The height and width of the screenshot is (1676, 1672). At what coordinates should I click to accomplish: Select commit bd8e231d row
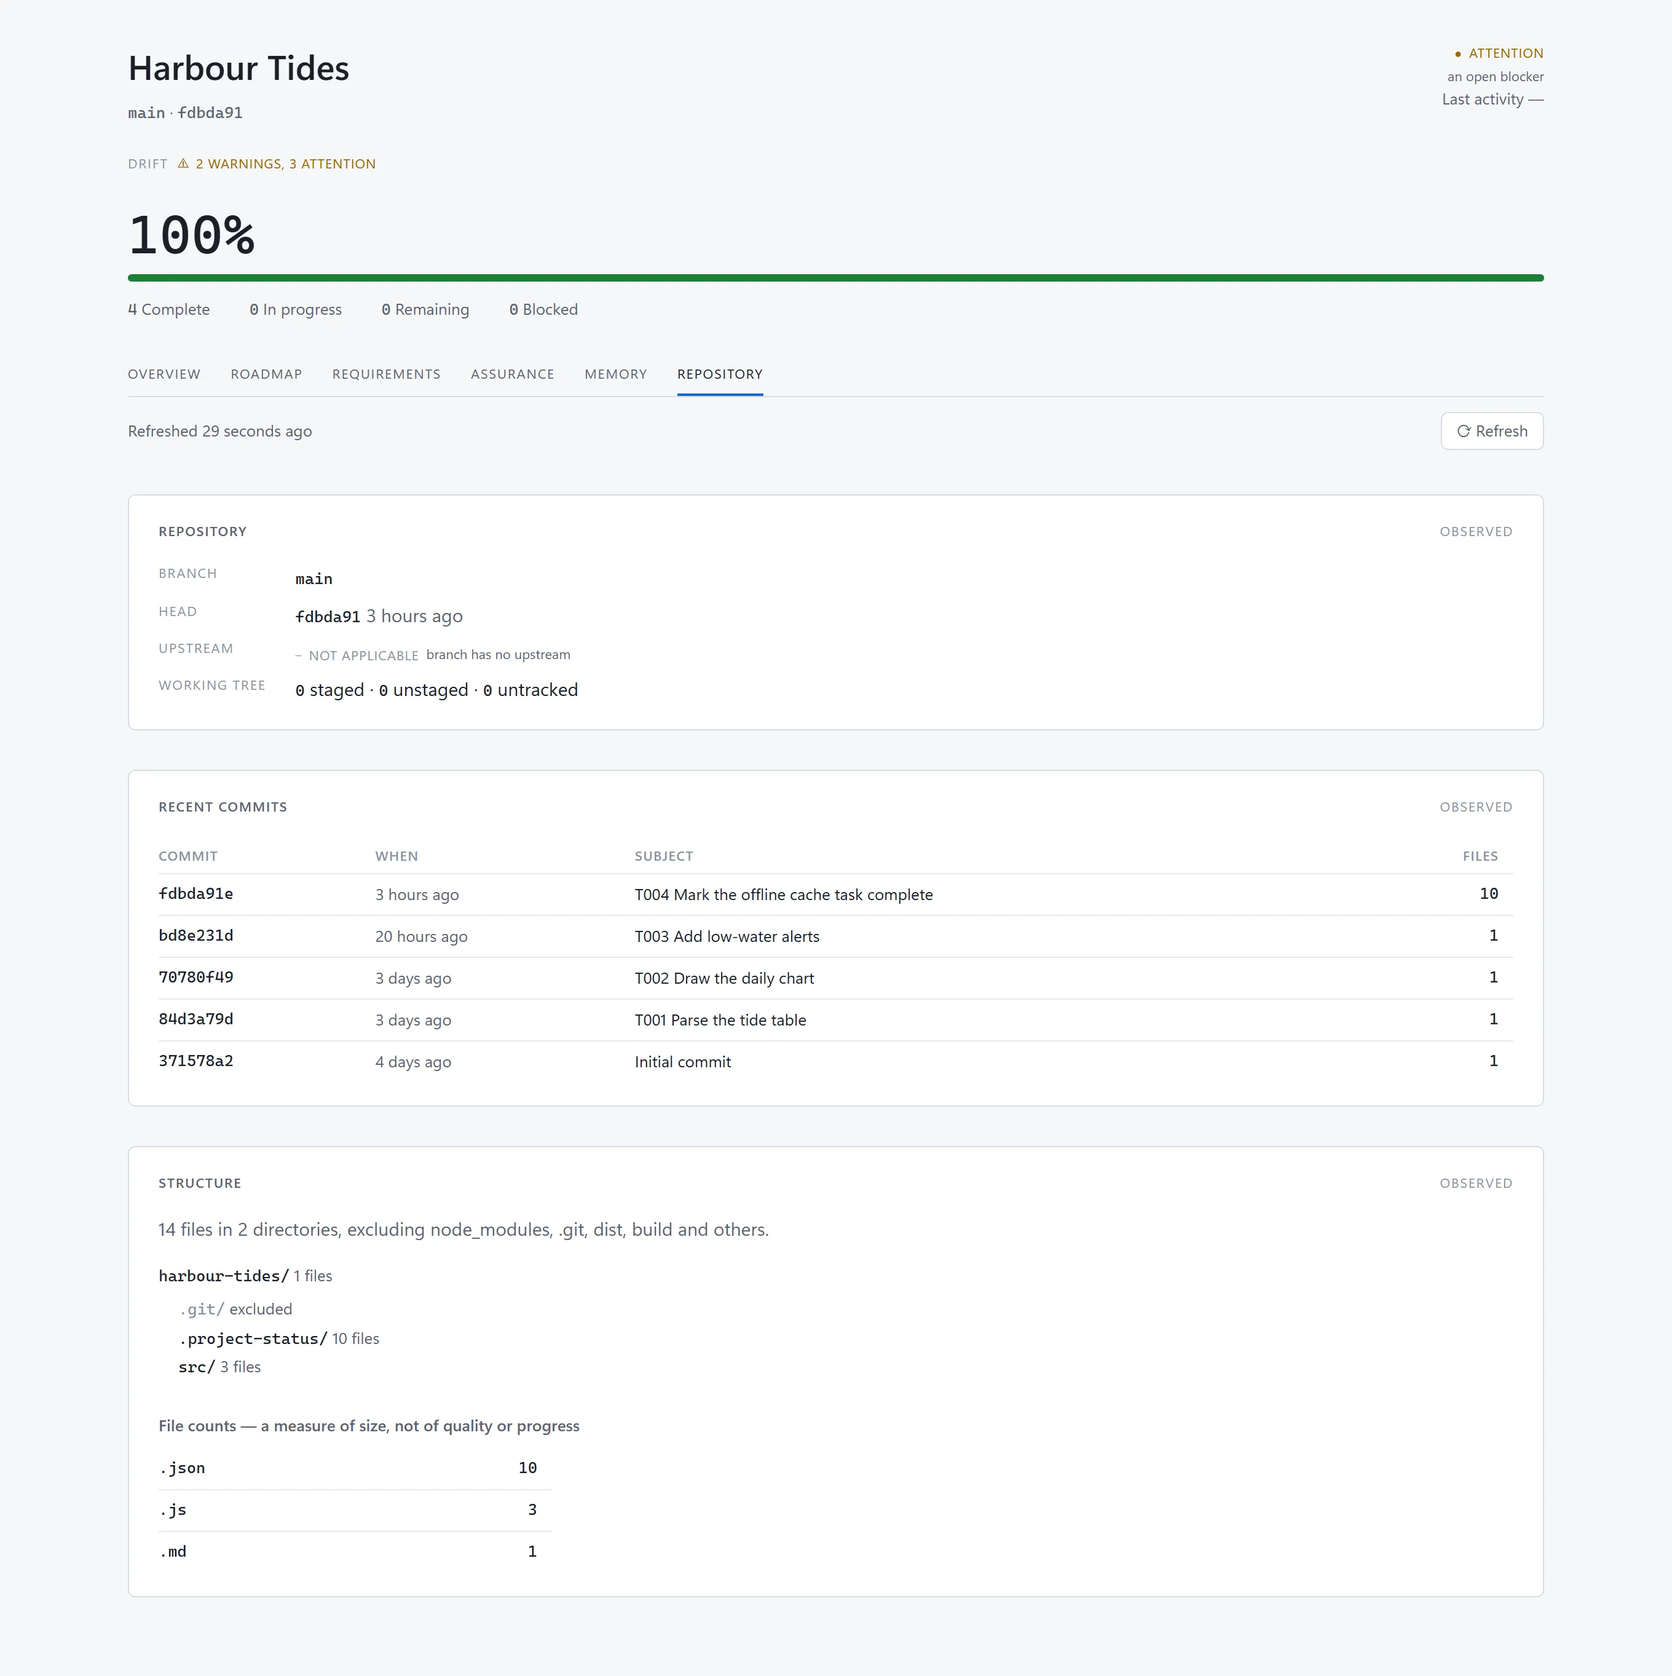835,936
